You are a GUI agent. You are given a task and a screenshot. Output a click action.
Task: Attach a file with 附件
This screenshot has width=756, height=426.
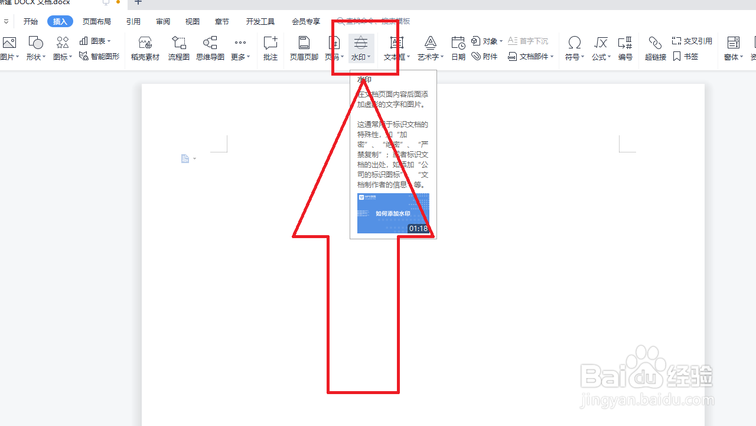[x=484, y=57]
